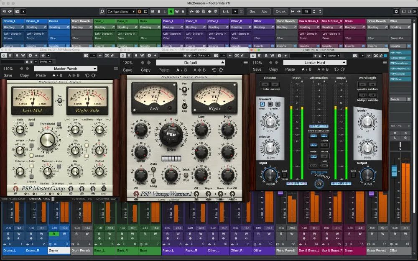Screen dimensions: 418x261
Task: Select PSP Xenon insert slot on 2Bus
Action: (400, 79)
